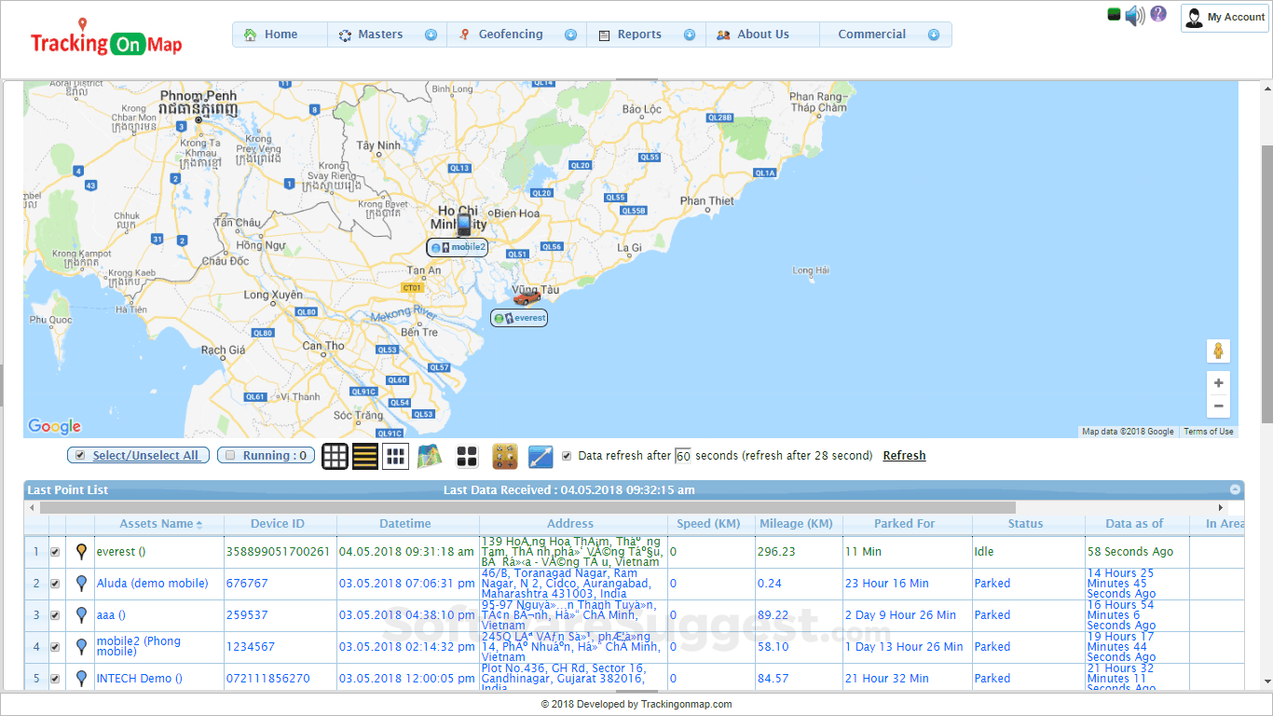This screenshot has width=1273, height=716.
Task: Enable the Running filter checkbox
Action: click(229, 455)
